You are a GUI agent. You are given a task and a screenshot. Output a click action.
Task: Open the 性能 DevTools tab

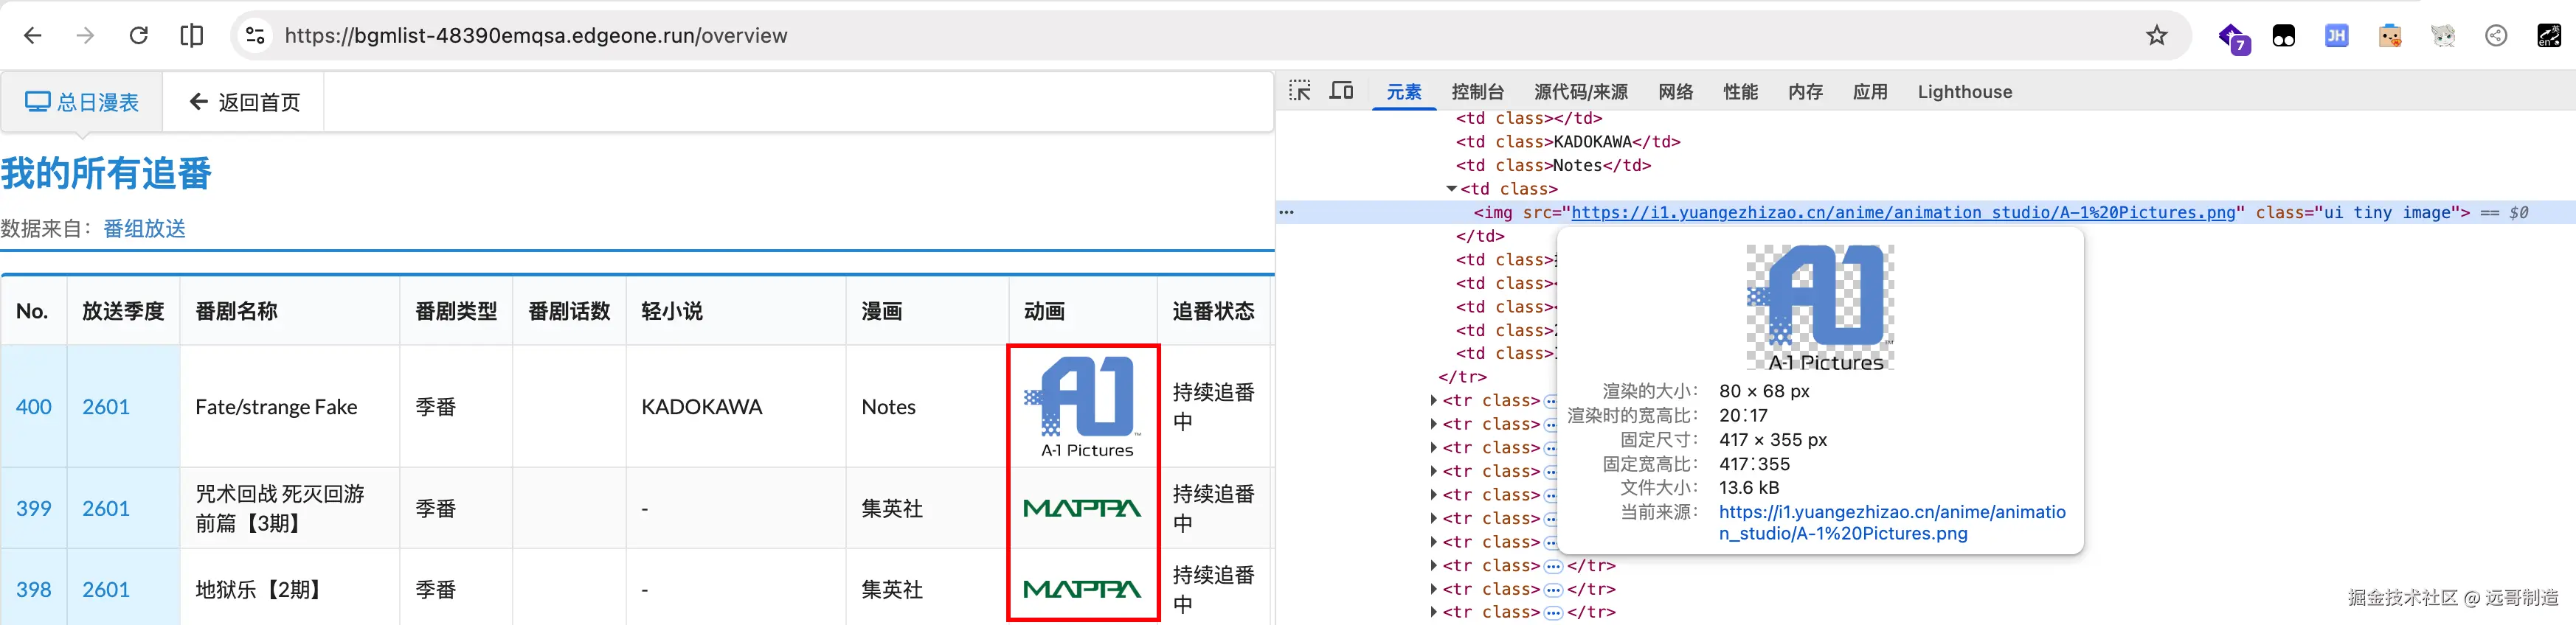pos(1740,92)
